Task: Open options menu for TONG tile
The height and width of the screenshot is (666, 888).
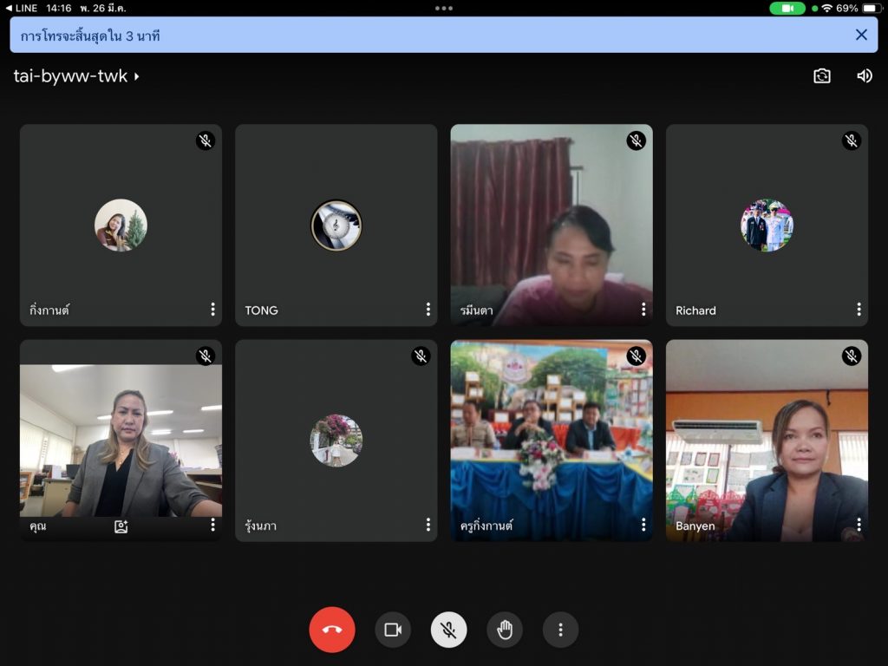Action: coord(428,310)
